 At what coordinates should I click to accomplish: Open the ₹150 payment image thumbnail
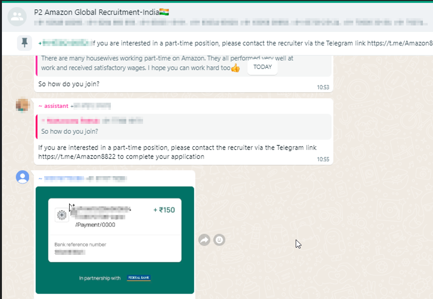tap(115, 240)
